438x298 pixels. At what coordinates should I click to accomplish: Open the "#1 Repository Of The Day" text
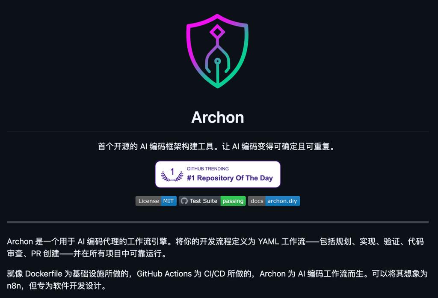coord(230,178)
